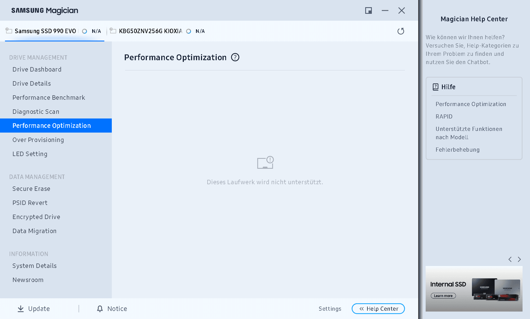Open RAPID help topic link

coord(444,117)
